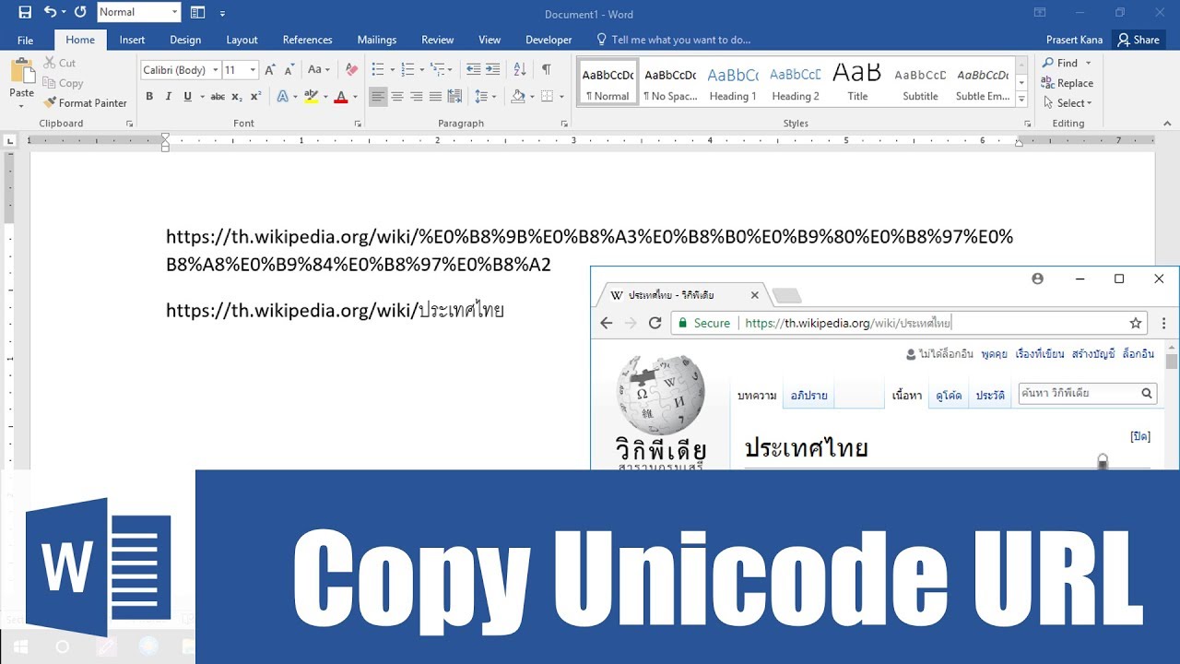Apply the Heading 1 style
This screenshot has width=1180, height=664.
coord(733,82)
